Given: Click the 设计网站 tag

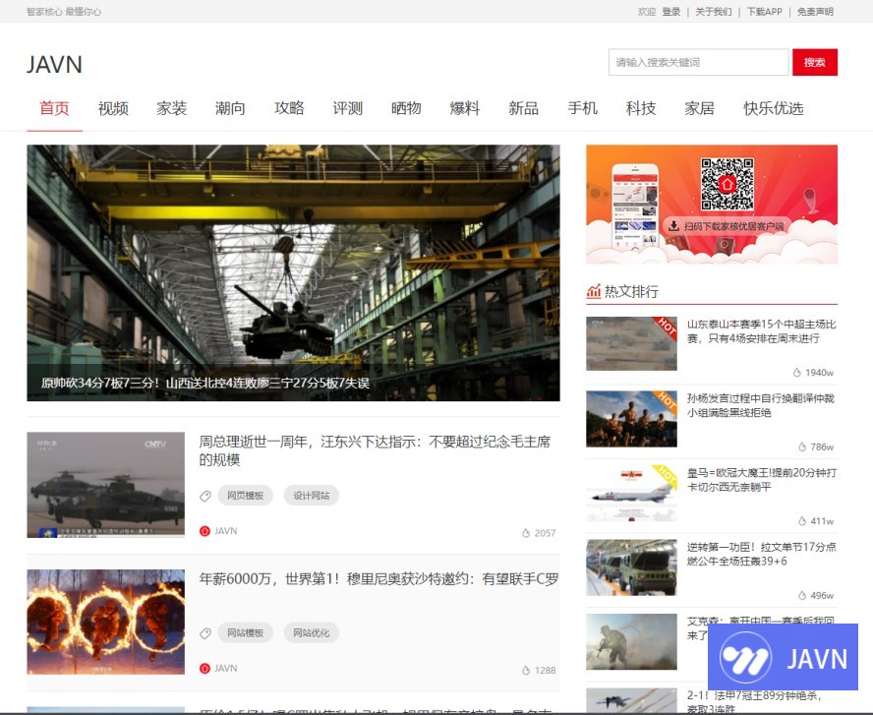Looking at the screenshot, I should [312, 496].
